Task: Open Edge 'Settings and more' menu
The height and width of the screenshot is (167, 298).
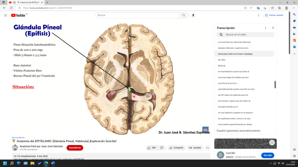Action: pos(294,8)
